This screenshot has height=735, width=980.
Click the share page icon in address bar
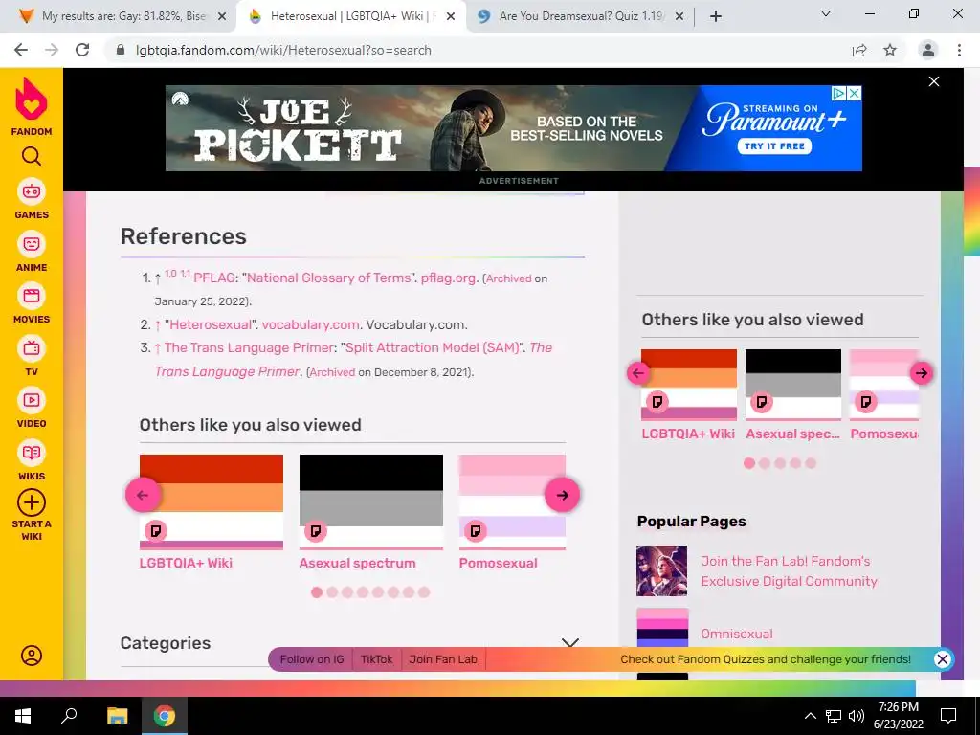coord(859,50)
